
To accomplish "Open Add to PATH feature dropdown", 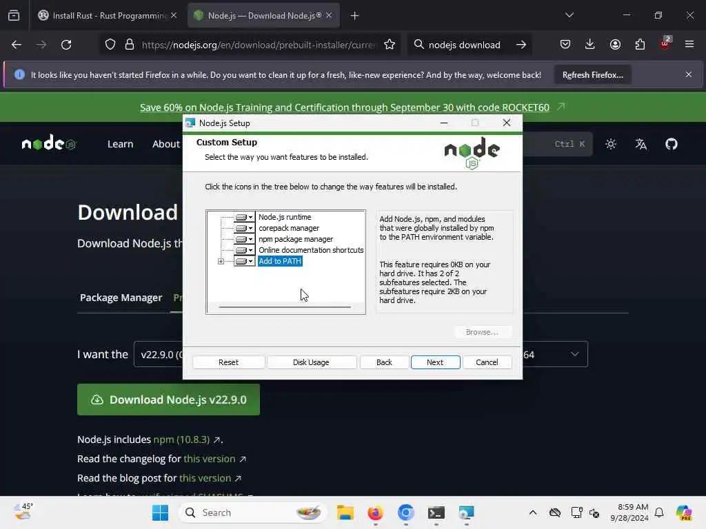I will [x=245, y=261].
